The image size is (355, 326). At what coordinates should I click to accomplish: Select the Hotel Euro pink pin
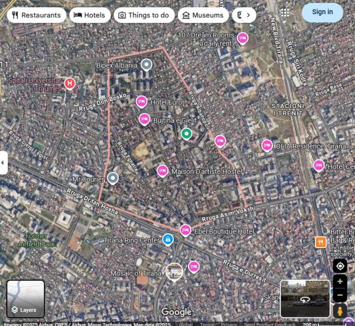[142, 101]
